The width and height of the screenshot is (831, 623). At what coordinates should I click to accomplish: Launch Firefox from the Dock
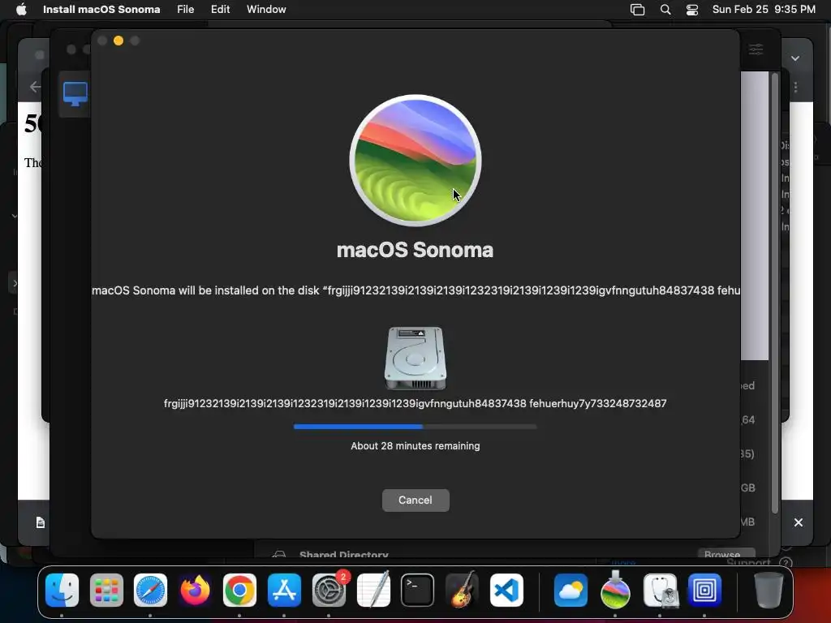pyautogui.click(x=195, y=590)
